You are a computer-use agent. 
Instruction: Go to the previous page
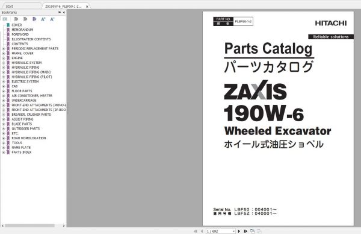coord(202,231)
